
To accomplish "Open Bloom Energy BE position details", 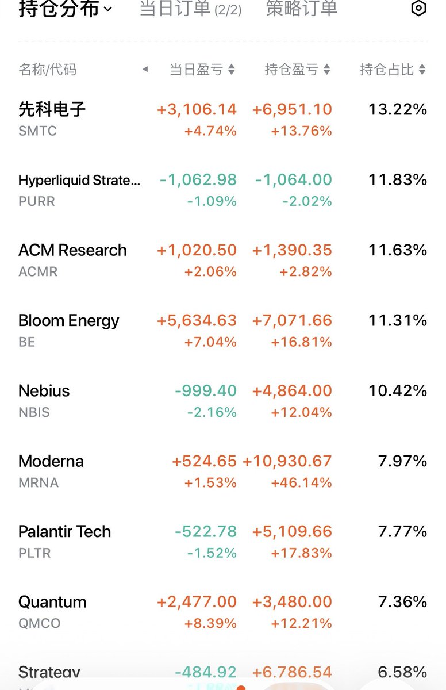I will point(223,331).
